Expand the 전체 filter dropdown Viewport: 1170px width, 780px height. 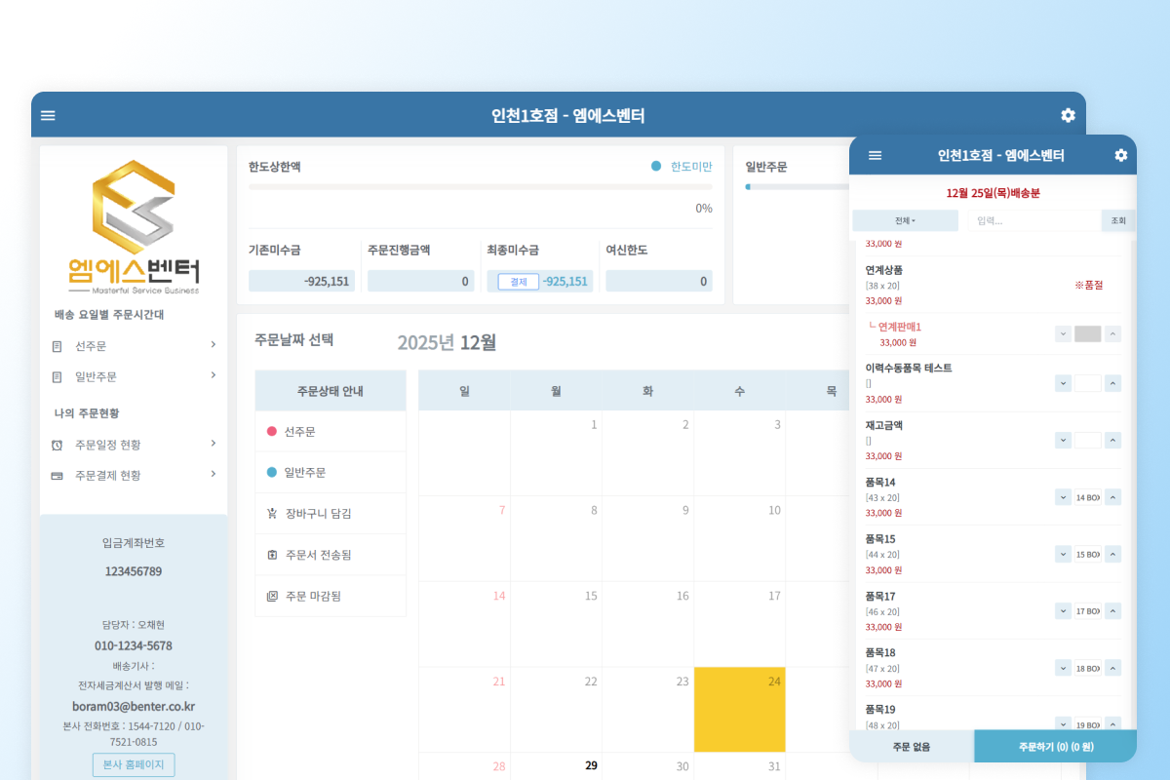905,220
